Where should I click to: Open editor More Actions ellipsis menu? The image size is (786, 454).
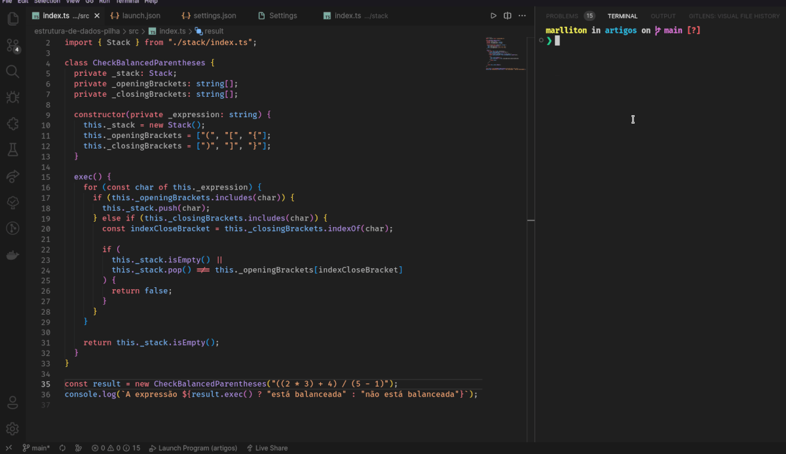coord(521,16)
